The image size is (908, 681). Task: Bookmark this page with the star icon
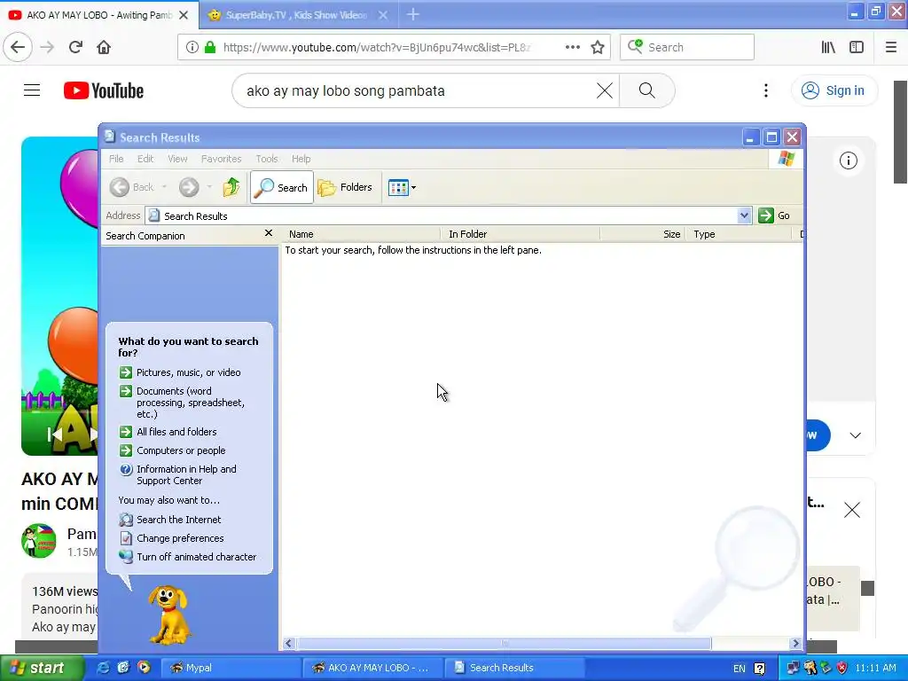tap(598, 47)
